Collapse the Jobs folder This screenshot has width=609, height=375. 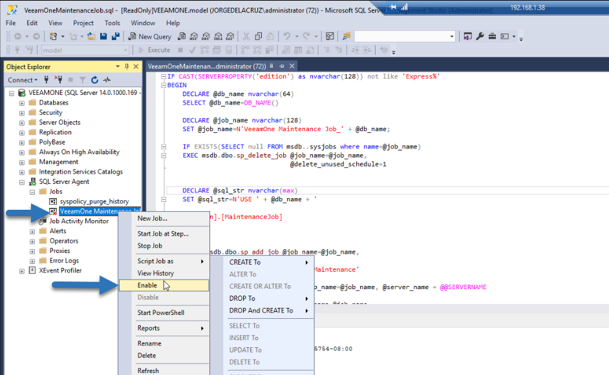point(32,192)
